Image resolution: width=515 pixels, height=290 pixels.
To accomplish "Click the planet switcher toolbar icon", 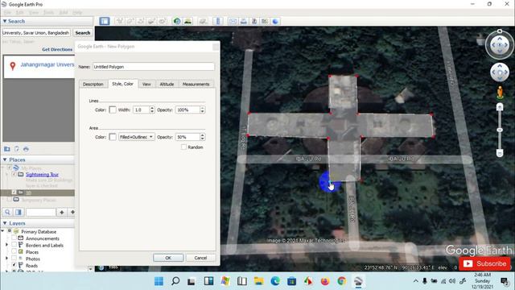I will [203, 21].
